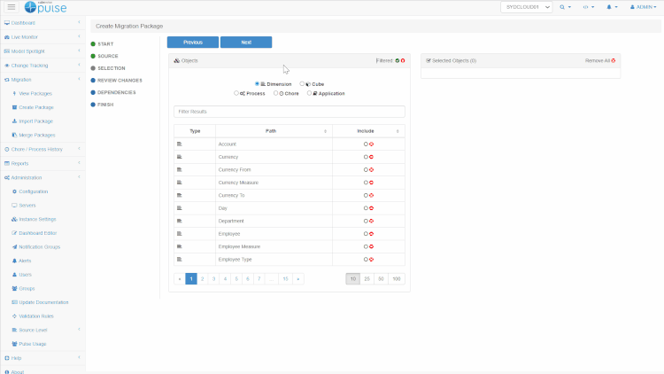Set page size to 50
Image resolution: width=664 pixels, height=374 pixels.
[381, 278]
